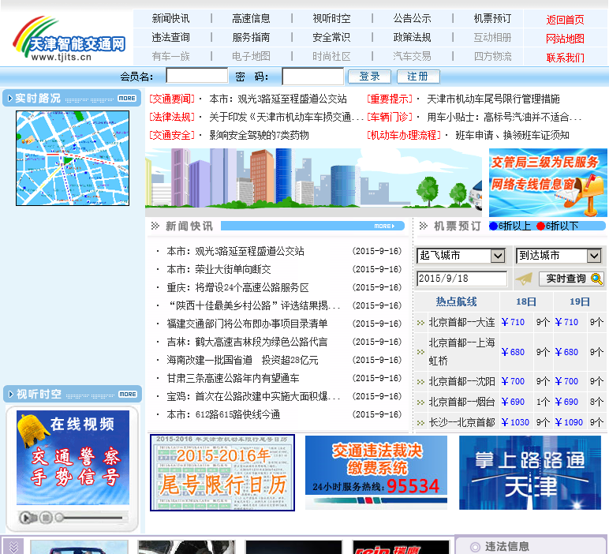609x554 pixels.
Task: Click the red 联系我们 link
Action: point(565,58)
